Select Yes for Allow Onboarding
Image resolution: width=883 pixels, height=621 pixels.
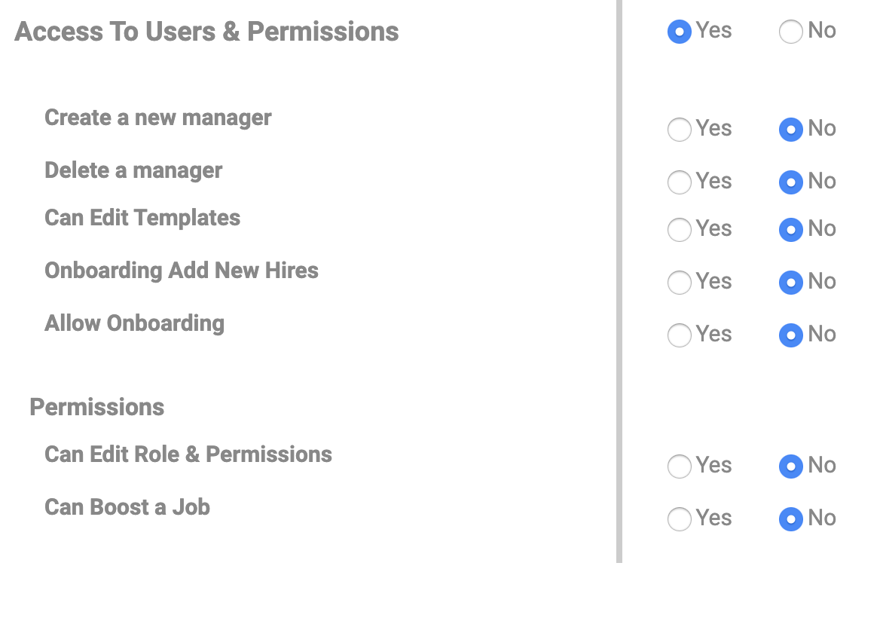tap(680, 335)
